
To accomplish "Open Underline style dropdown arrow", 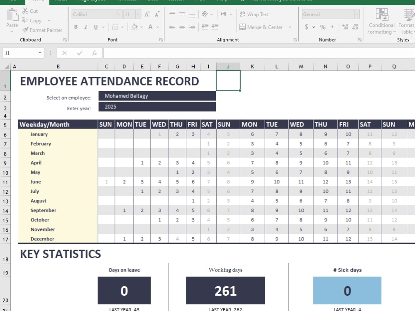I will pyautogui.click(x=103, y=27).
